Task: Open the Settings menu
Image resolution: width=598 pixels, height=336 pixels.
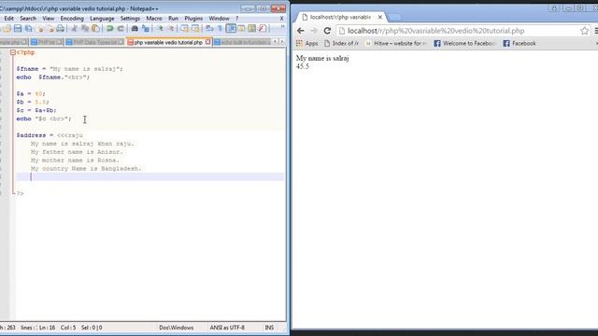Action: click(130, 19)
